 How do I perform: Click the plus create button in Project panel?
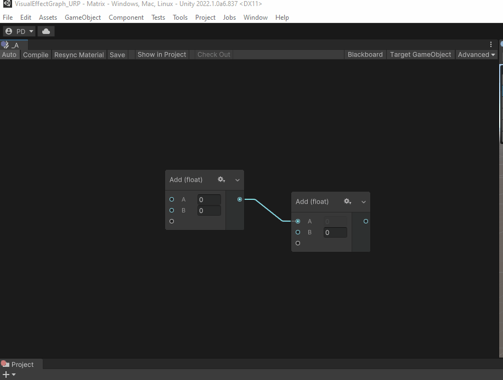[6, 375]
